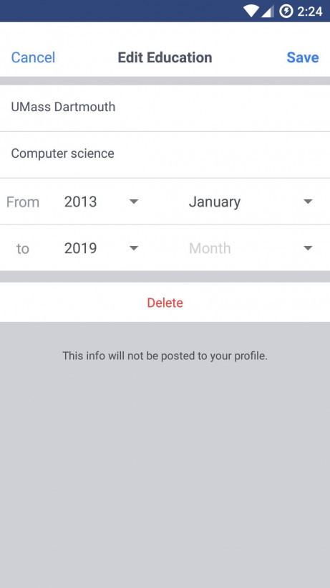The height and width of the screenshot is (588, 330).
Task: Click the arrow next to 2019
Action: point(134,248)
